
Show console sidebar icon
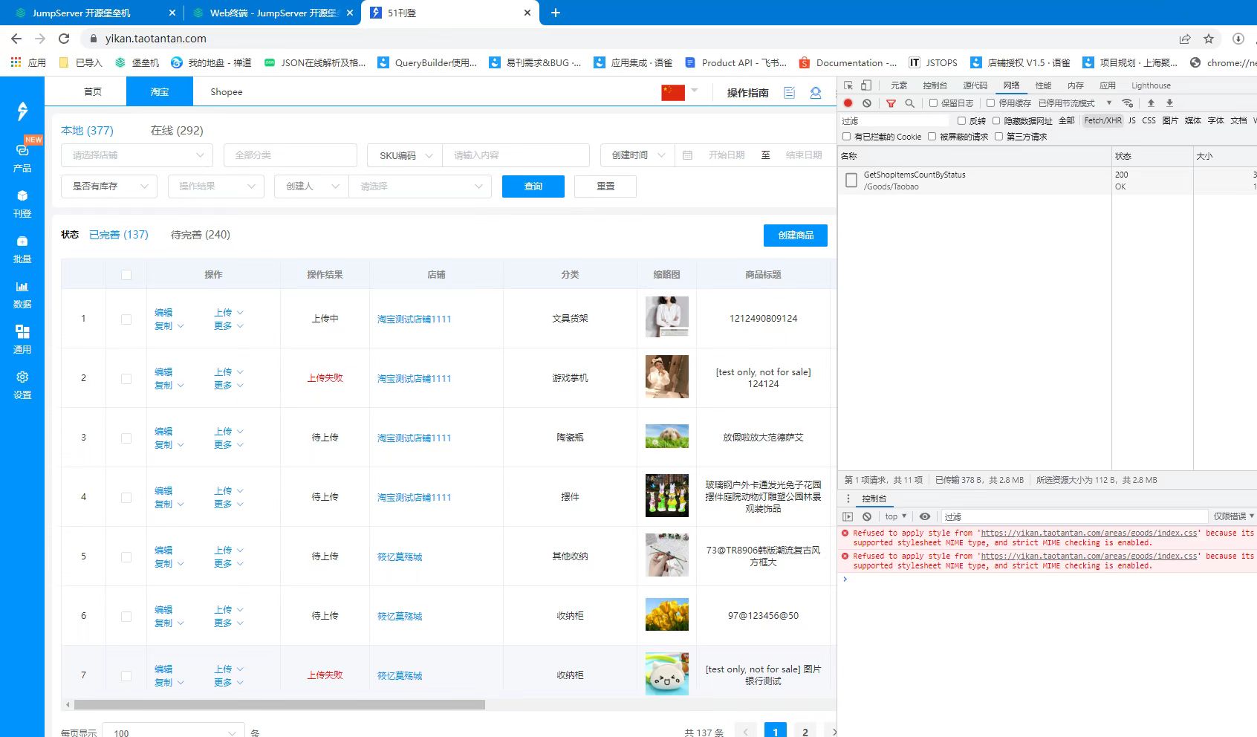click(x=848, y=516)
